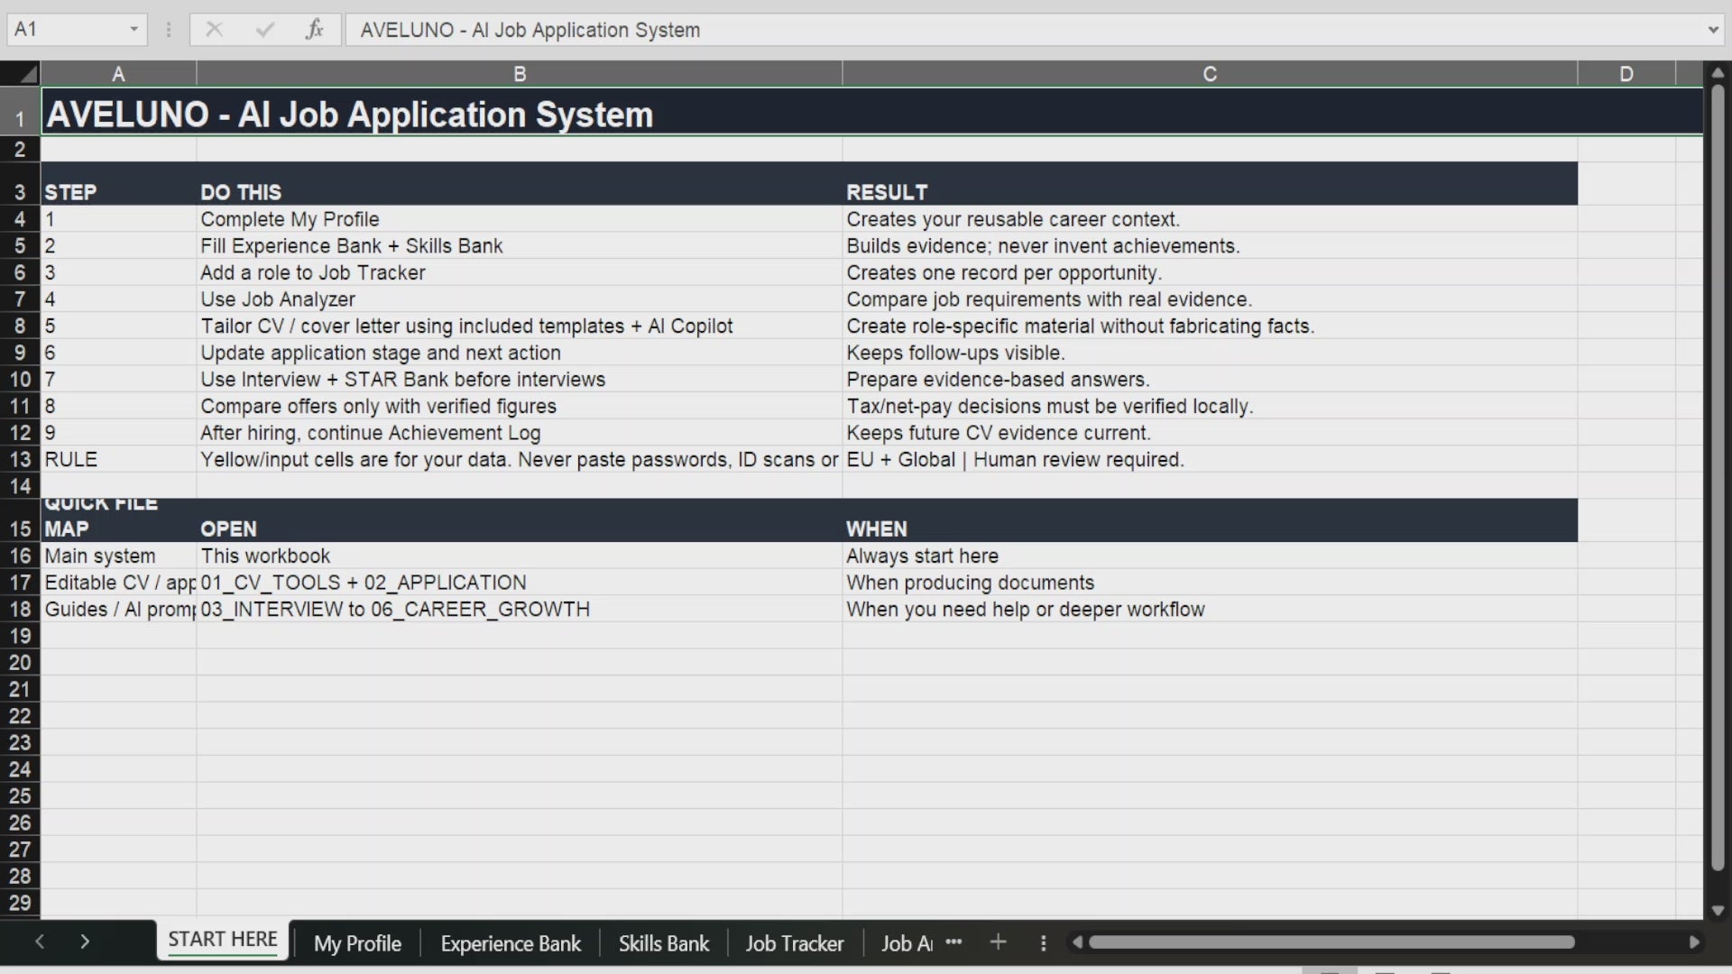Viewport: 1732px width, 974px height.
Task: Select cell 'Update application stage and next action'
Action: pos(520,353)
